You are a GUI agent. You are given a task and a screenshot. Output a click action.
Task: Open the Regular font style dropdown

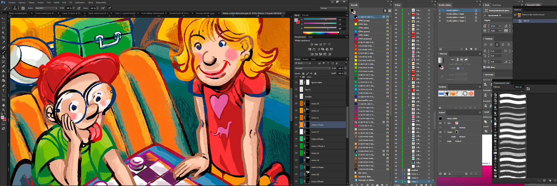click(498, 20)
